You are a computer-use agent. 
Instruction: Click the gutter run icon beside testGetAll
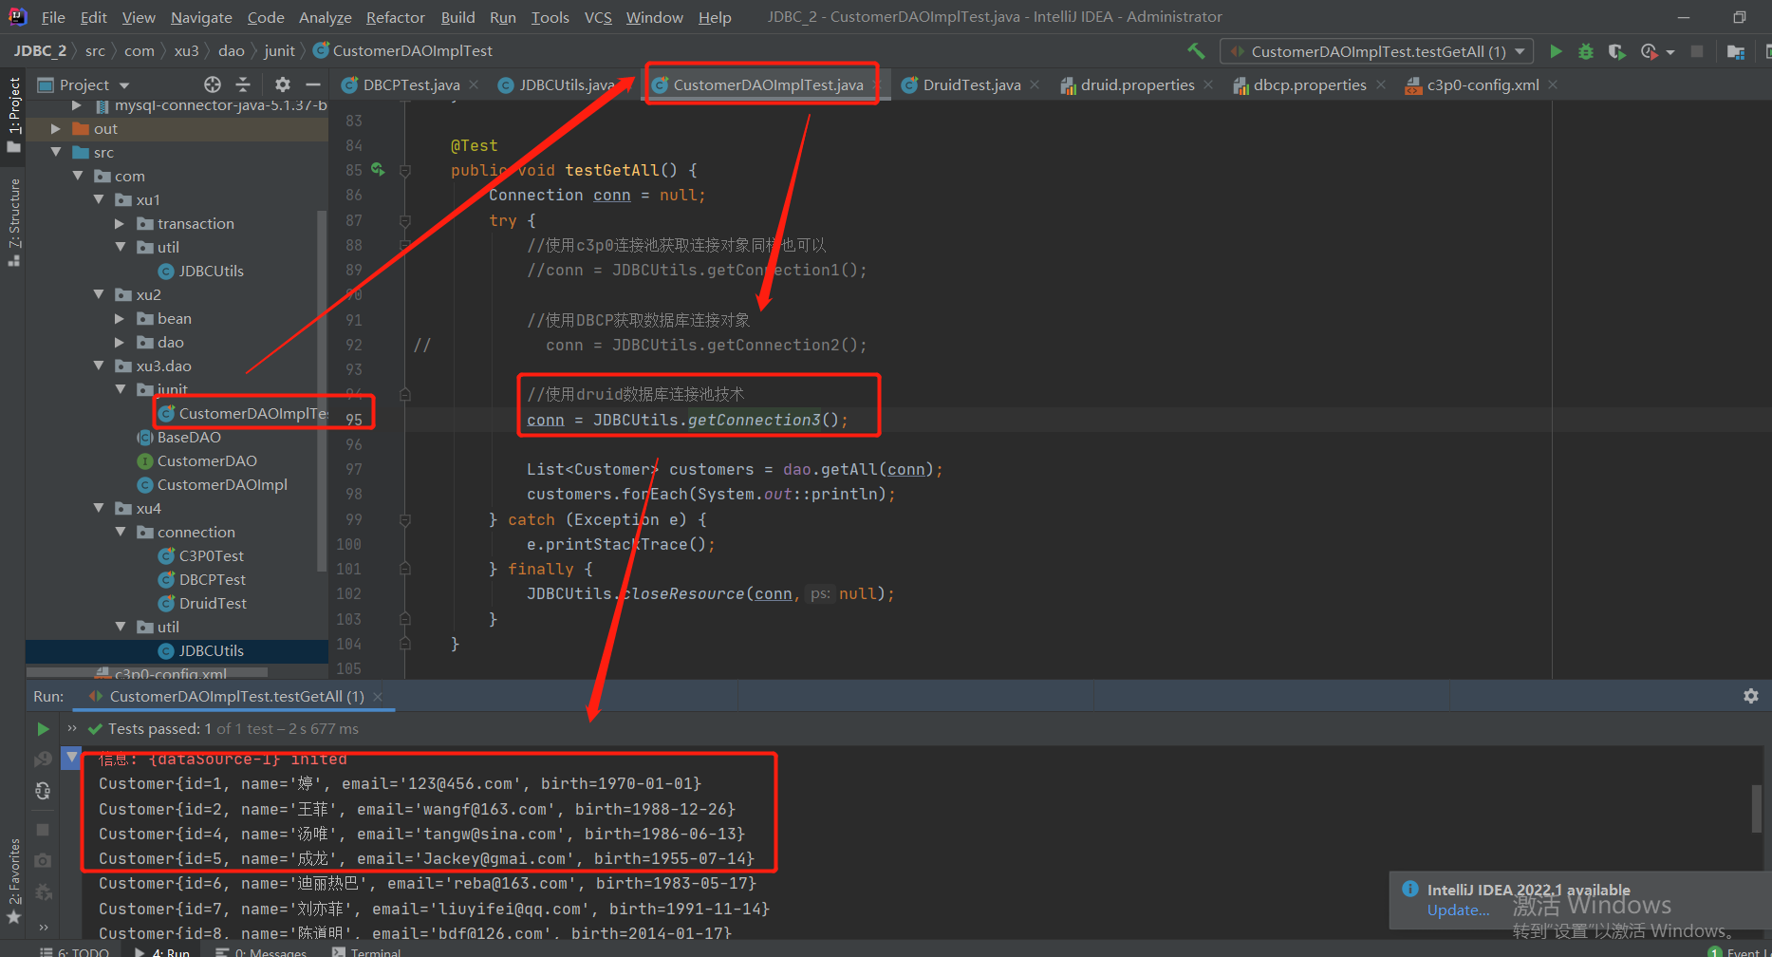pos(378,169)
